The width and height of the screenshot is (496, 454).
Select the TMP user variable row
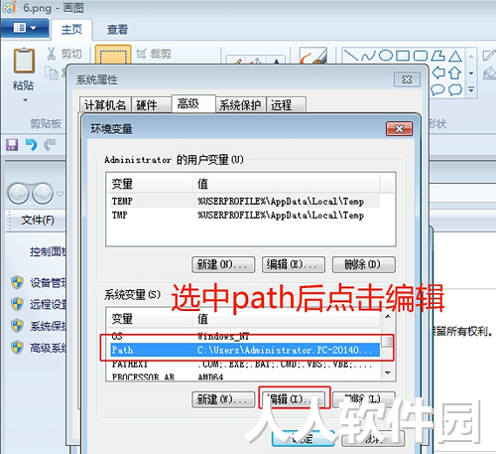[x=245, y=215]
